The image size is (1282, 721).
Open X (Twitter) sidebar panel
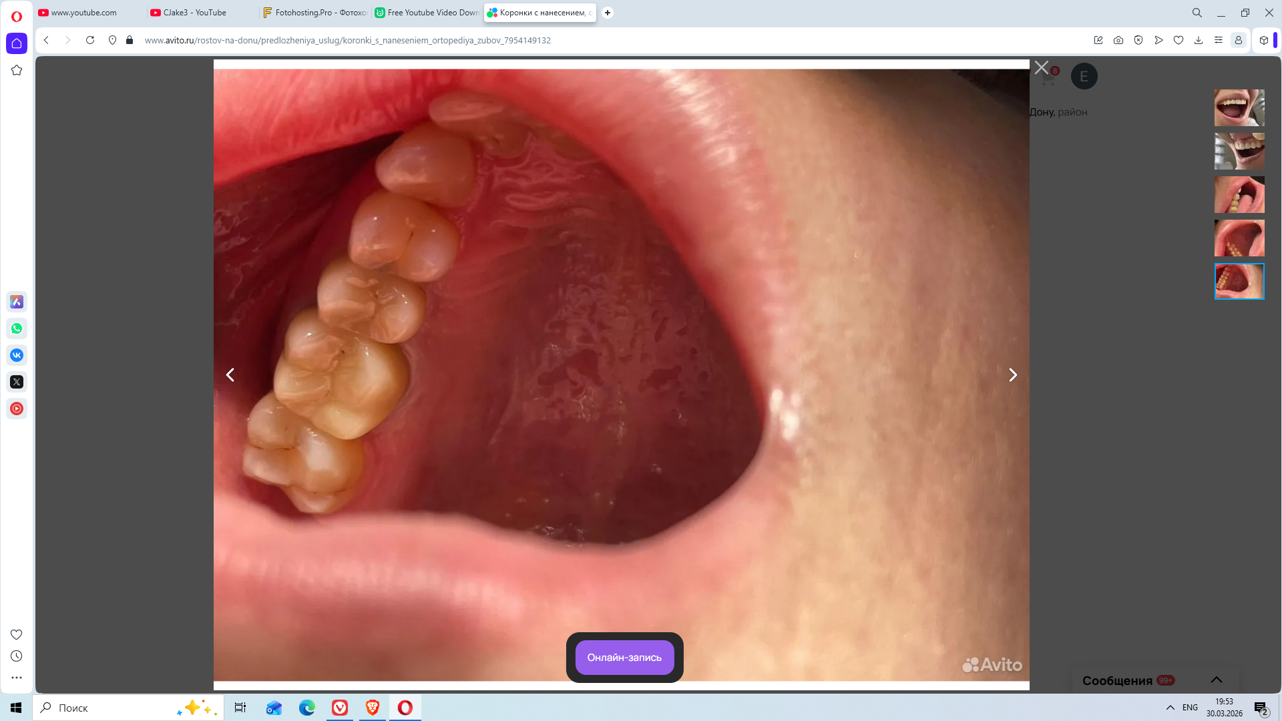click(17, 382)
